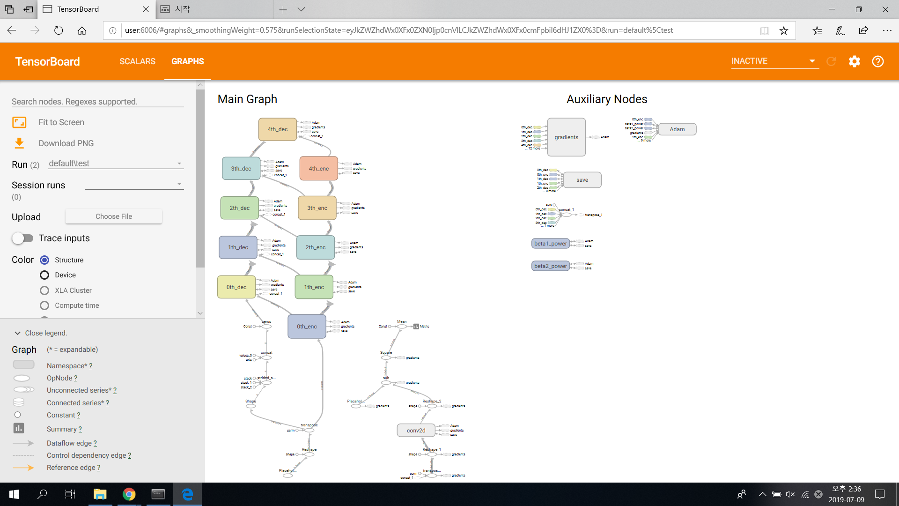Viewport: 899px width, 506px height.
Task: Click the sidebar scroll down arrow
Action: tap(200, 313)
